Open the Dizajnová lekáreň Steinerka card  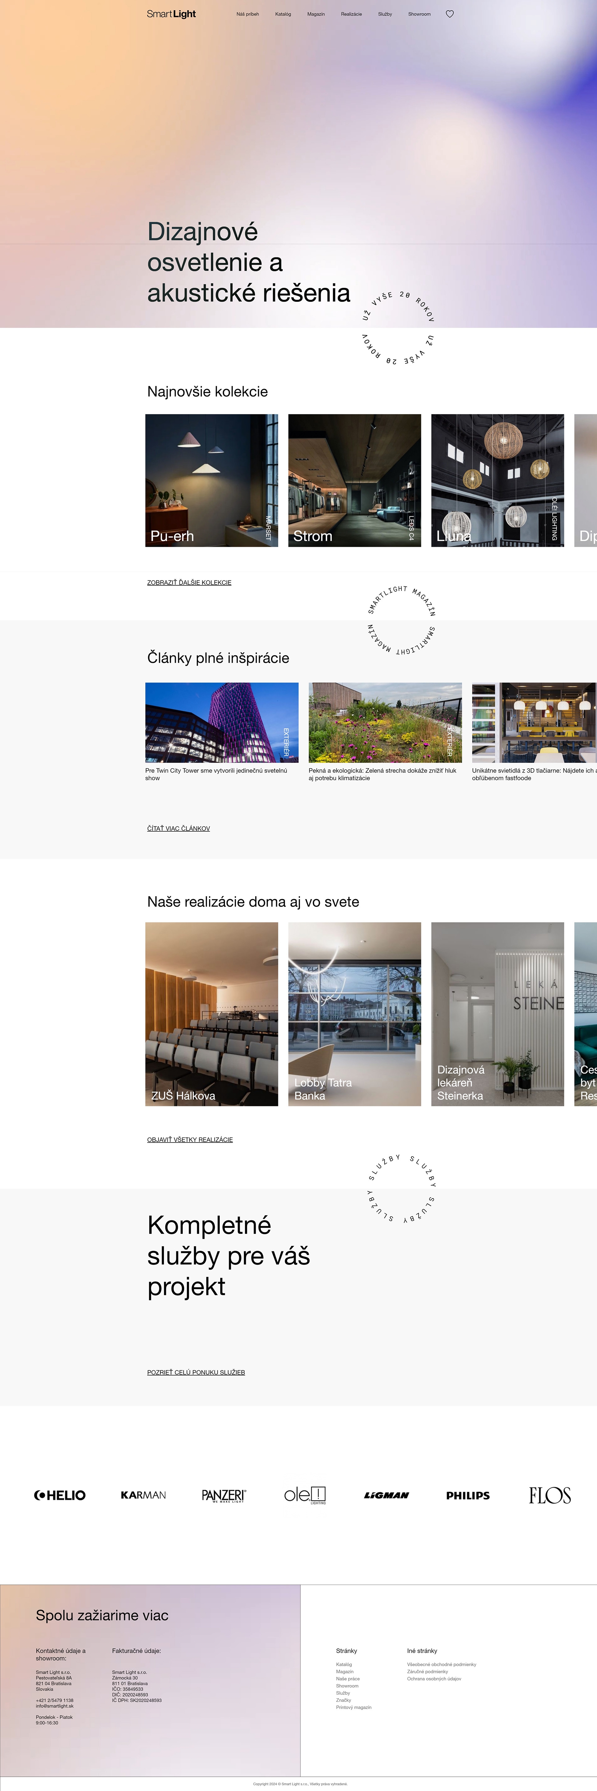click(x=497, y=1014)
